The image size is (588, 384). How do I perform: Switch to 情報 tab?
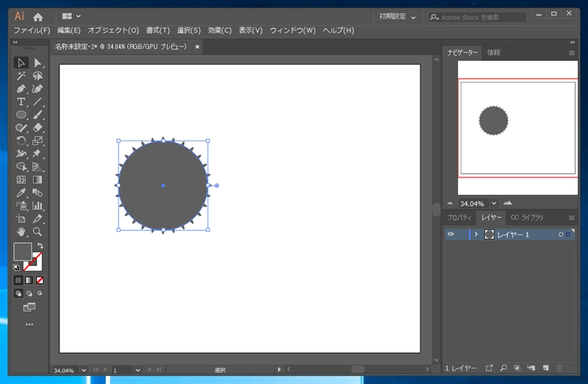(493, 52)
